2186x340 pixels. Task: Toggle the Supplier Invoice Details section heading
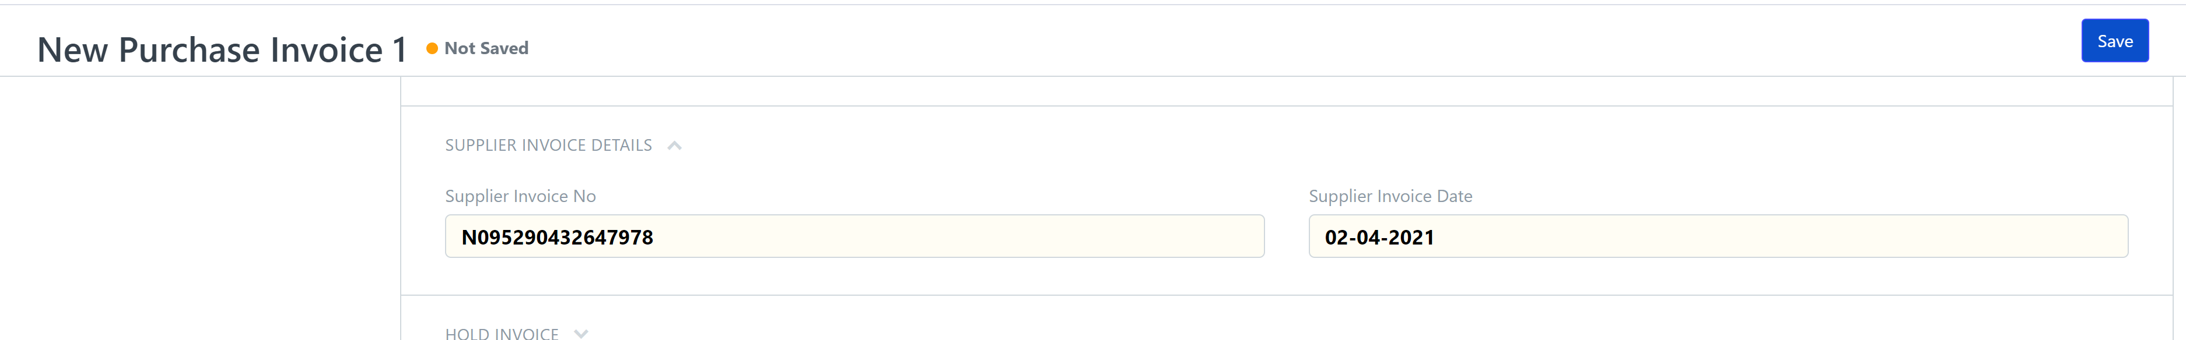click(x=548, y=145)
